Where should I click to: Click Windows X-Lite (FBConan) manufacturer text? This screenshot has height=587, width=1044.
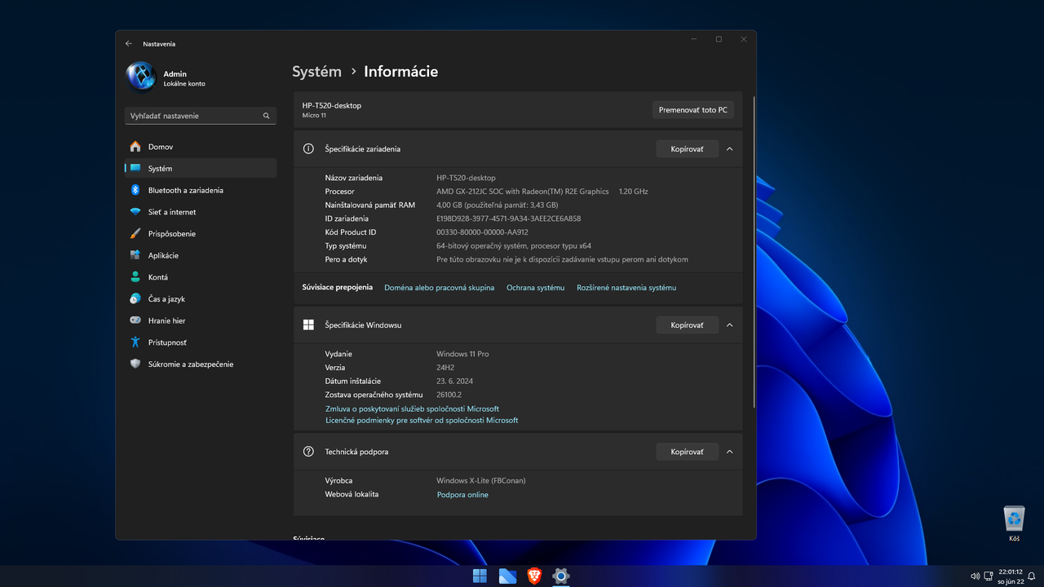(x=481, y=481)
